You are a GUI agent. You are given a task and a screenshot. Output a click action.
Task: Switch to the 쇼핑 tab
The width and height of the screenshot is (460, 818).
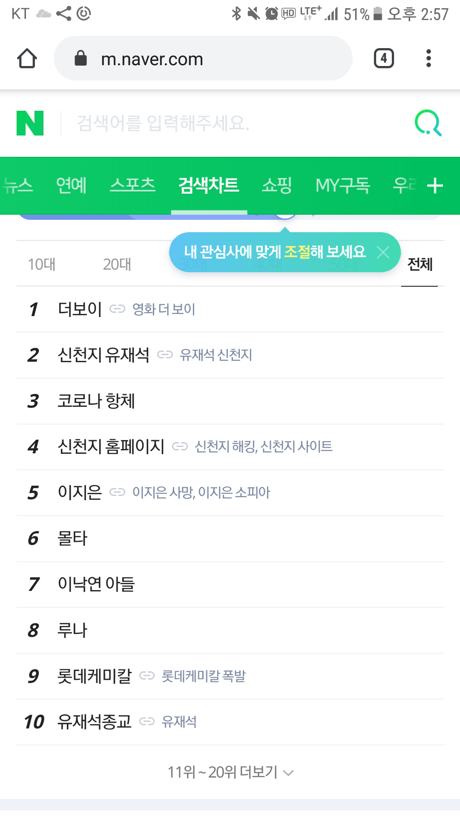tap(277, 186)
